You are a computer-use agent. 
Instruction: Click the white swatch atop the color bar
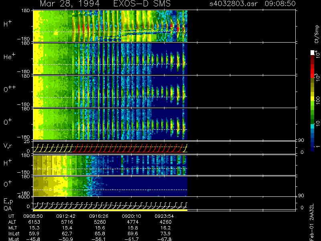[x=312, y=53]
